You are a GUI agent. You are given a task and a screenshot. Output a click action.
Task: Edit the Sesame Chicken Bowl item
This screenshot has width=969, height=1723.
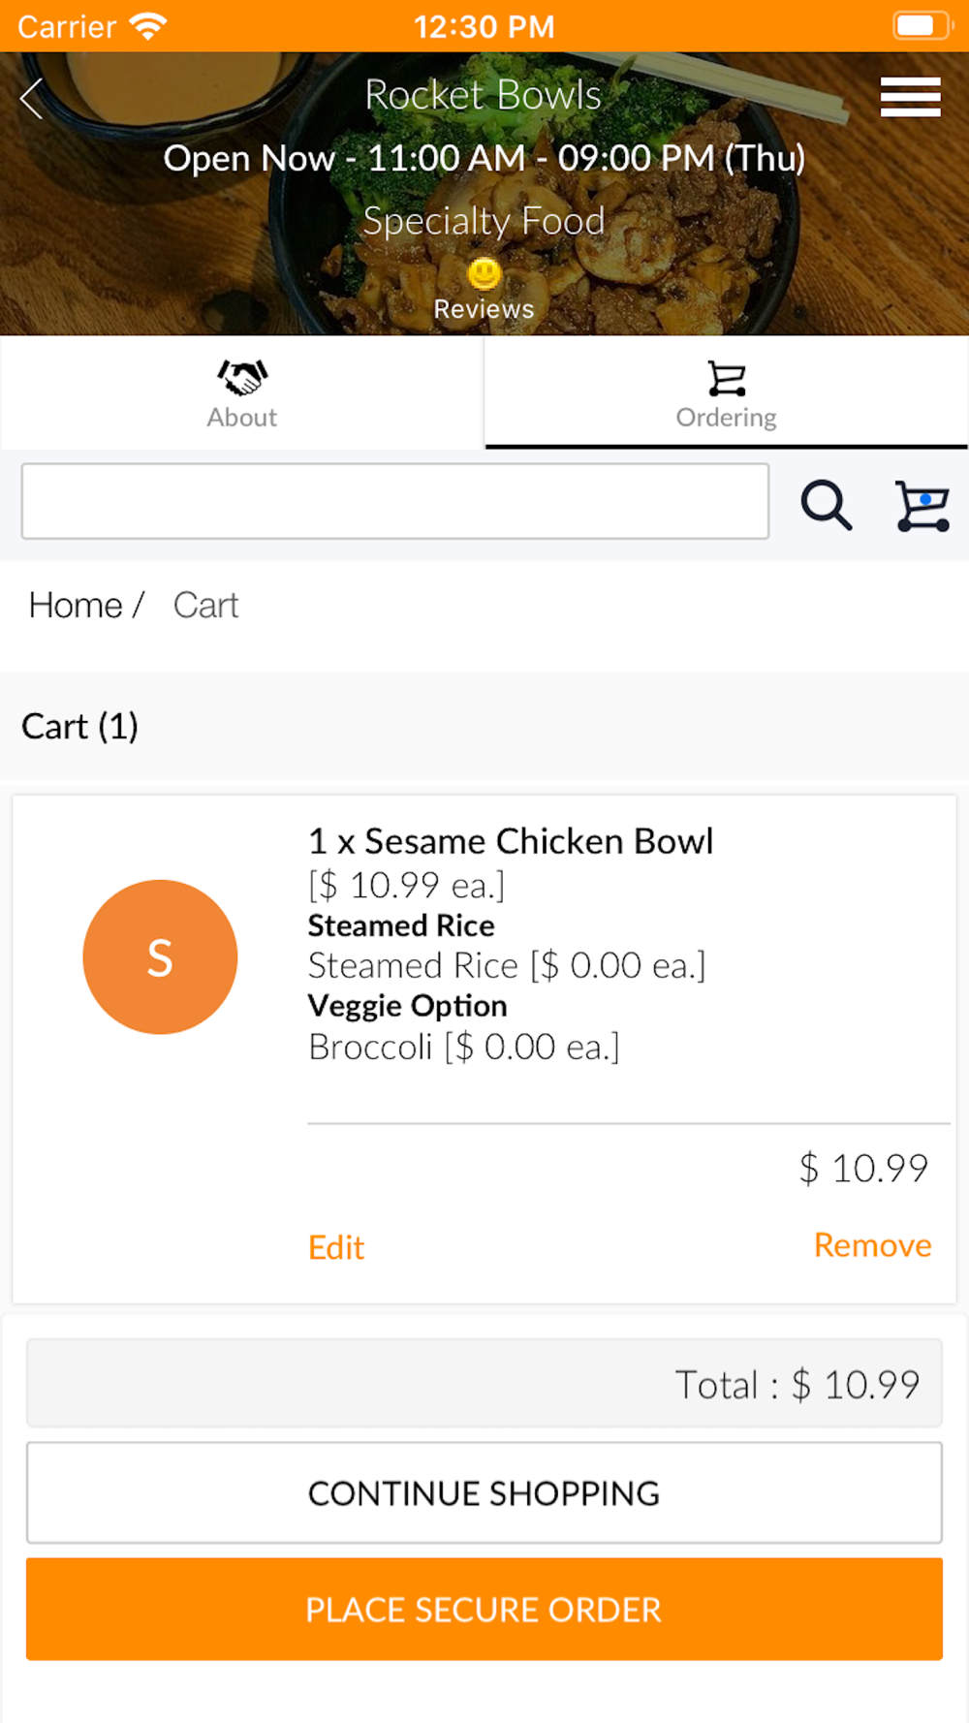point(336,1247)
